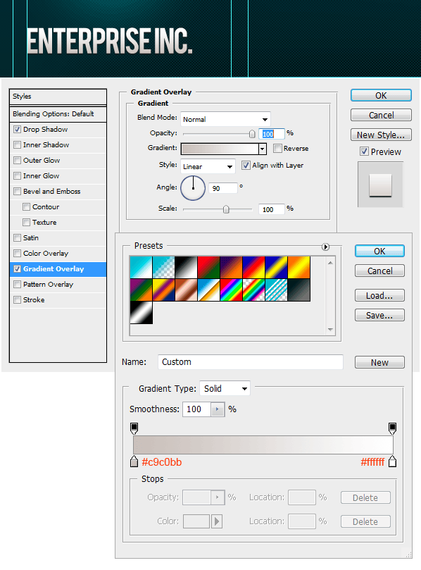Image resolution: width=421 pixels, height=570 pixels.
Task: Enable the Inner Shadow style checkbox
Action: pos(17,145)
